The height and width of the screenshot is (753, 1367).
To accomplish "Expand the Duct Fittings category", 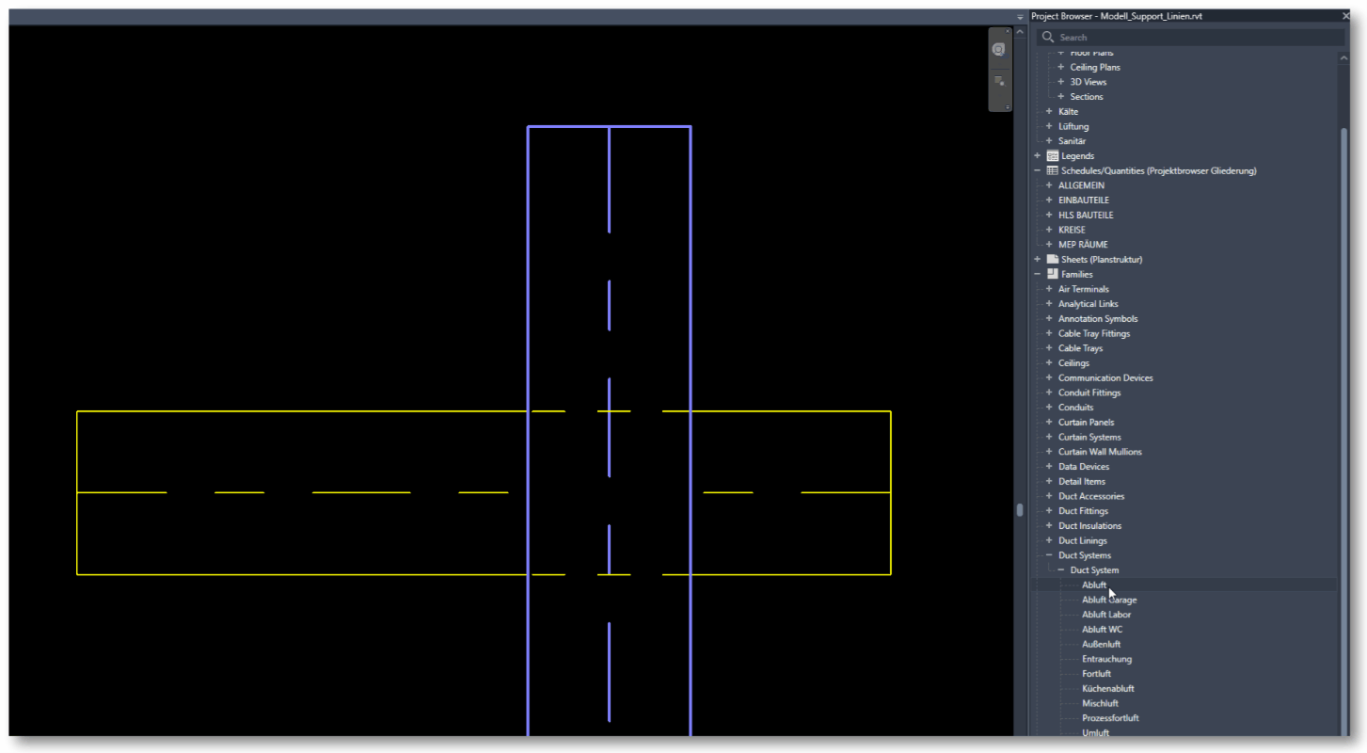I will coord(1049,511).
